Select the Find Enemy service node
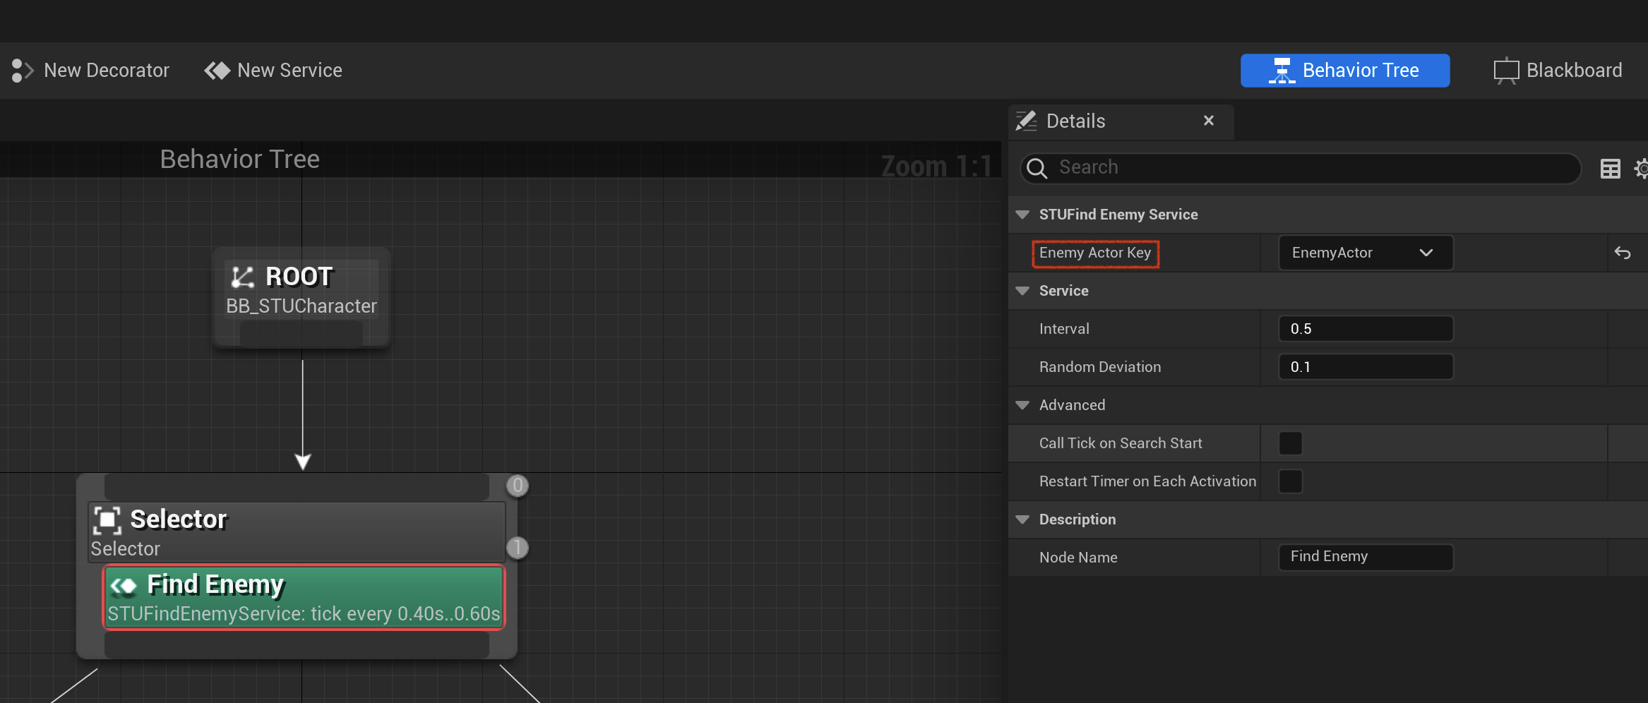Screen dimensions: 1648x703 coord(304,597)
